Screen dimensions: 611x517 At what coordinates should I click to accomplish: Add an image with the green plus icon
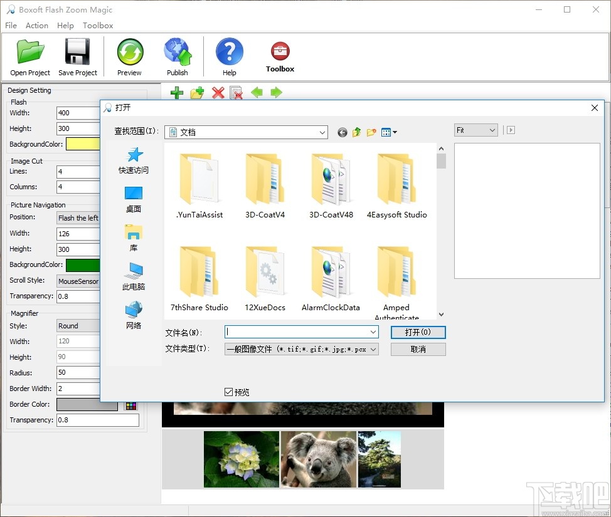click(x=176, y=93)
